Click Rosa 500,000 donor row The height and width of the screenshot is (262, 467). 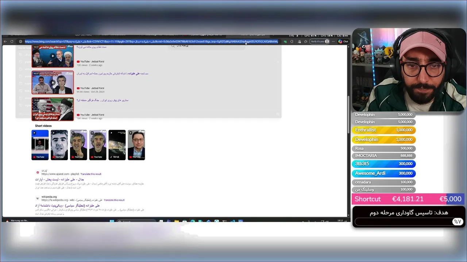click(384, 148)
